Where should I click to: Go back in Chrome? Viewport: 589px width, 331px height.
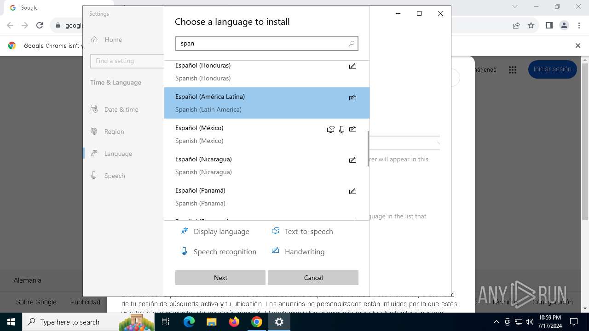click(x=10, y=26)
